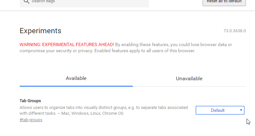Click the sentence 'compromise your security or privacy'
Screen dimensions: 255x136
click(56, 51)
